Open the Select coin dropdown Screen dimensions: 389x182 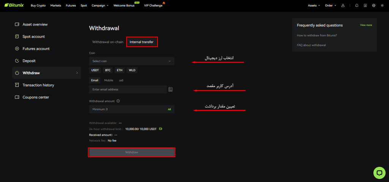coord(132,61)
